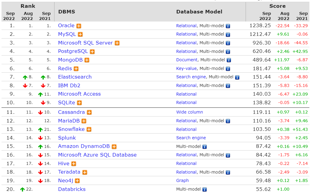The image size is (313, 193).
Task: Click the plus icon beside Amazon DynamoDB
Action: coord(114,147)
